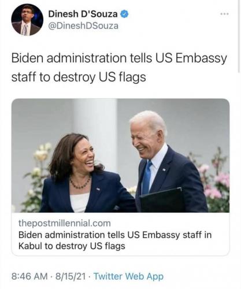Click the 8/15/21 date
The width and height of the screenshot is (241, 289).
(71, 276)
